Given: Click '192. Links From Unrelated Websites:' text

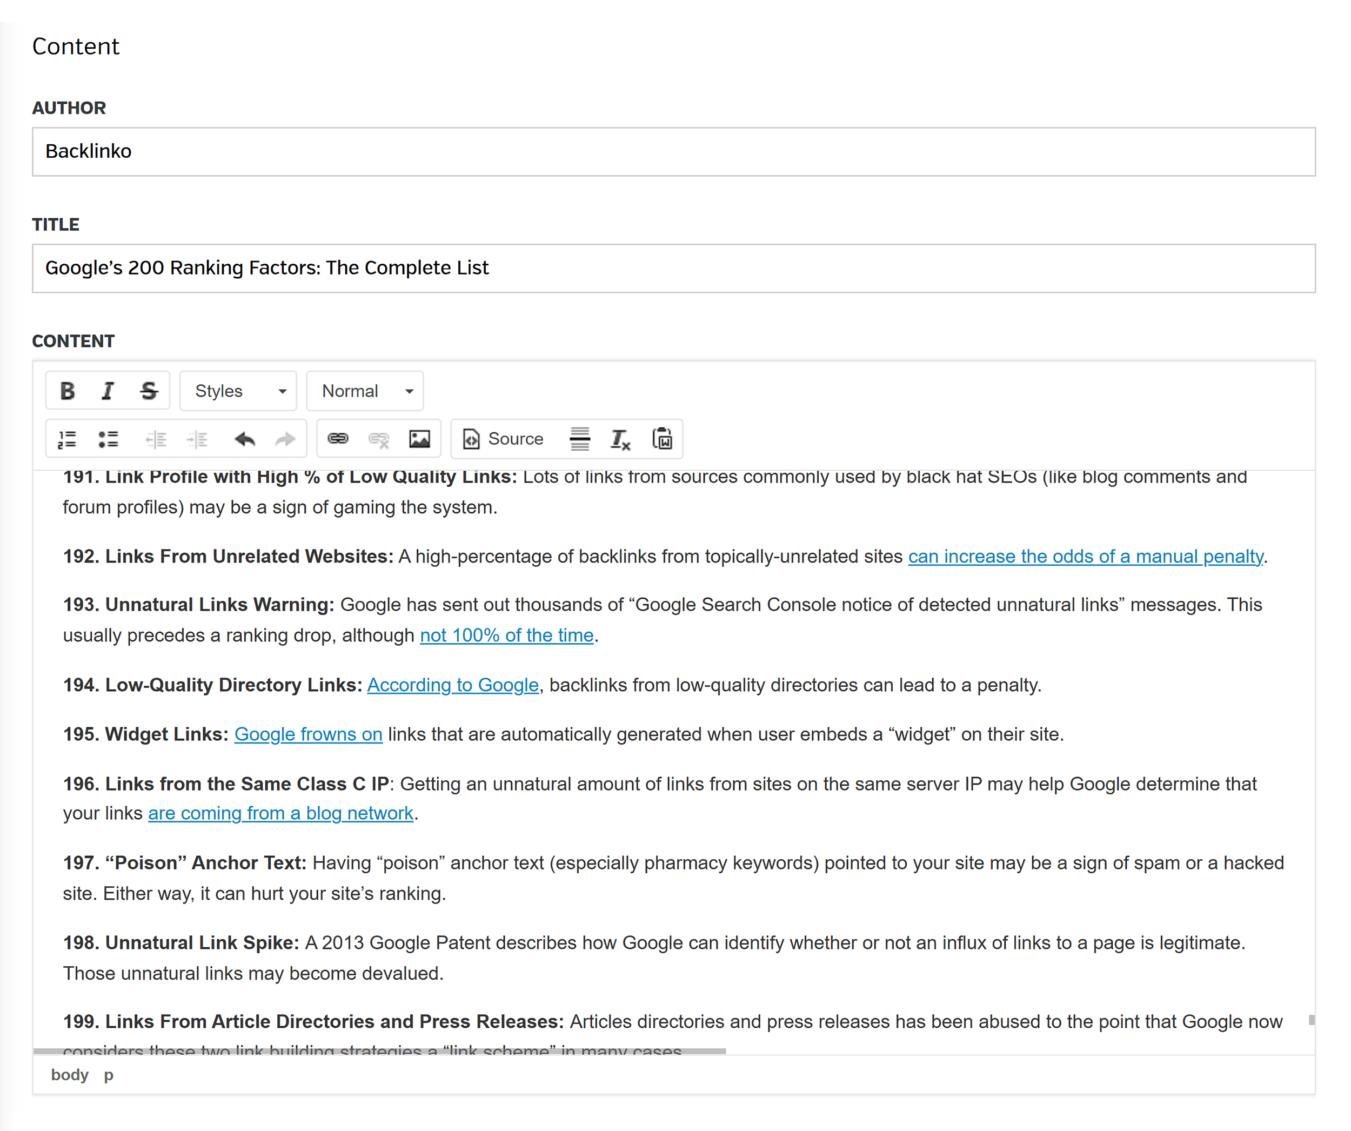Looking at the screenshot, I should [x=228, y=556].
